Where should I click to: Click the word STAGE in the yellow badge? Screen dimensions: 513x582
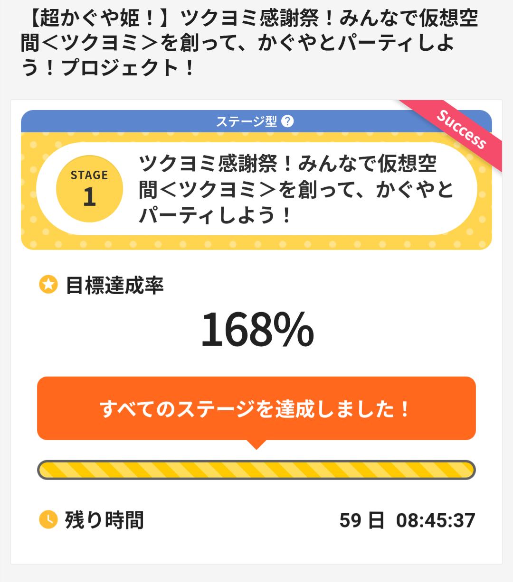click(89, 175)
